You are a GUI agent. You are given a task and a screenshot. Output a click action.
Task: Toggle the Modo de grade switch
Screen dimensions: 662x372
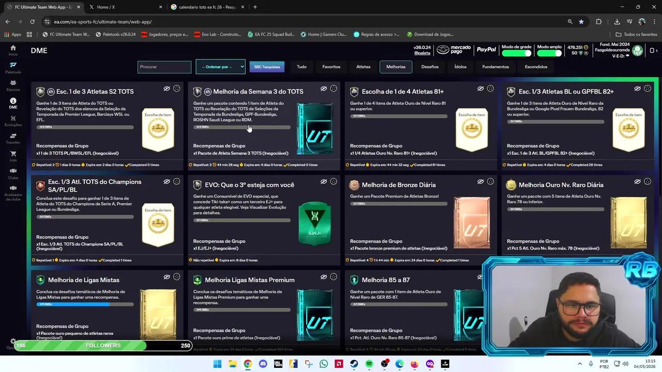pyautogui.click(x=517, y=53)
